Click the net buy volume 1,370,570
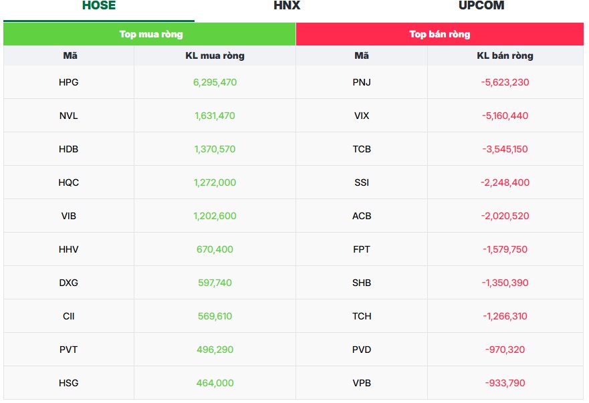Image resolution: width=589 pixels, height=403 pixels. (x=215, y=149)
